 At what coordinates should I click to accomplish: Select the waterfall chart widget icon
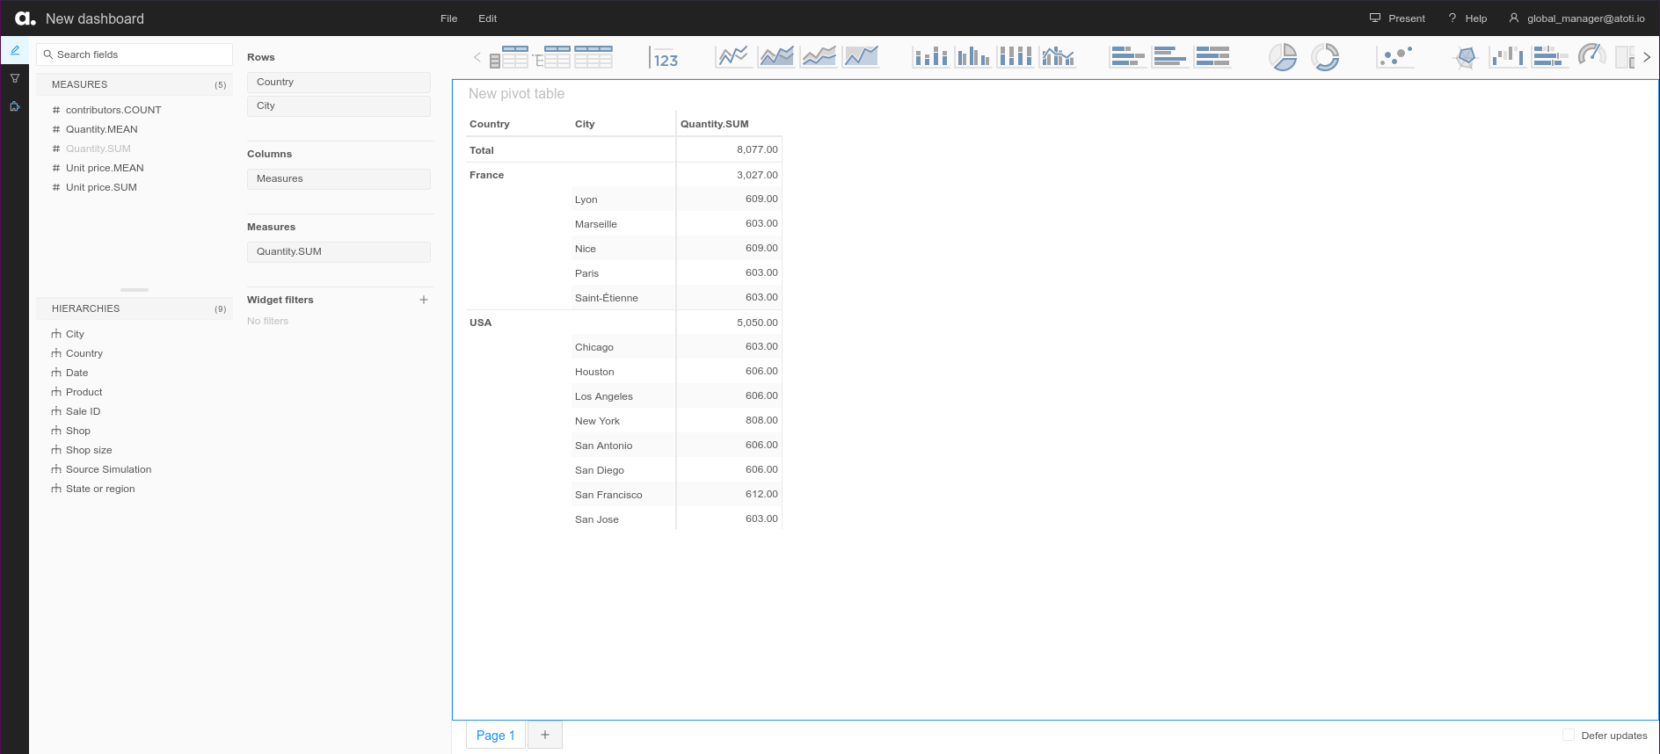click(1507, 58)
